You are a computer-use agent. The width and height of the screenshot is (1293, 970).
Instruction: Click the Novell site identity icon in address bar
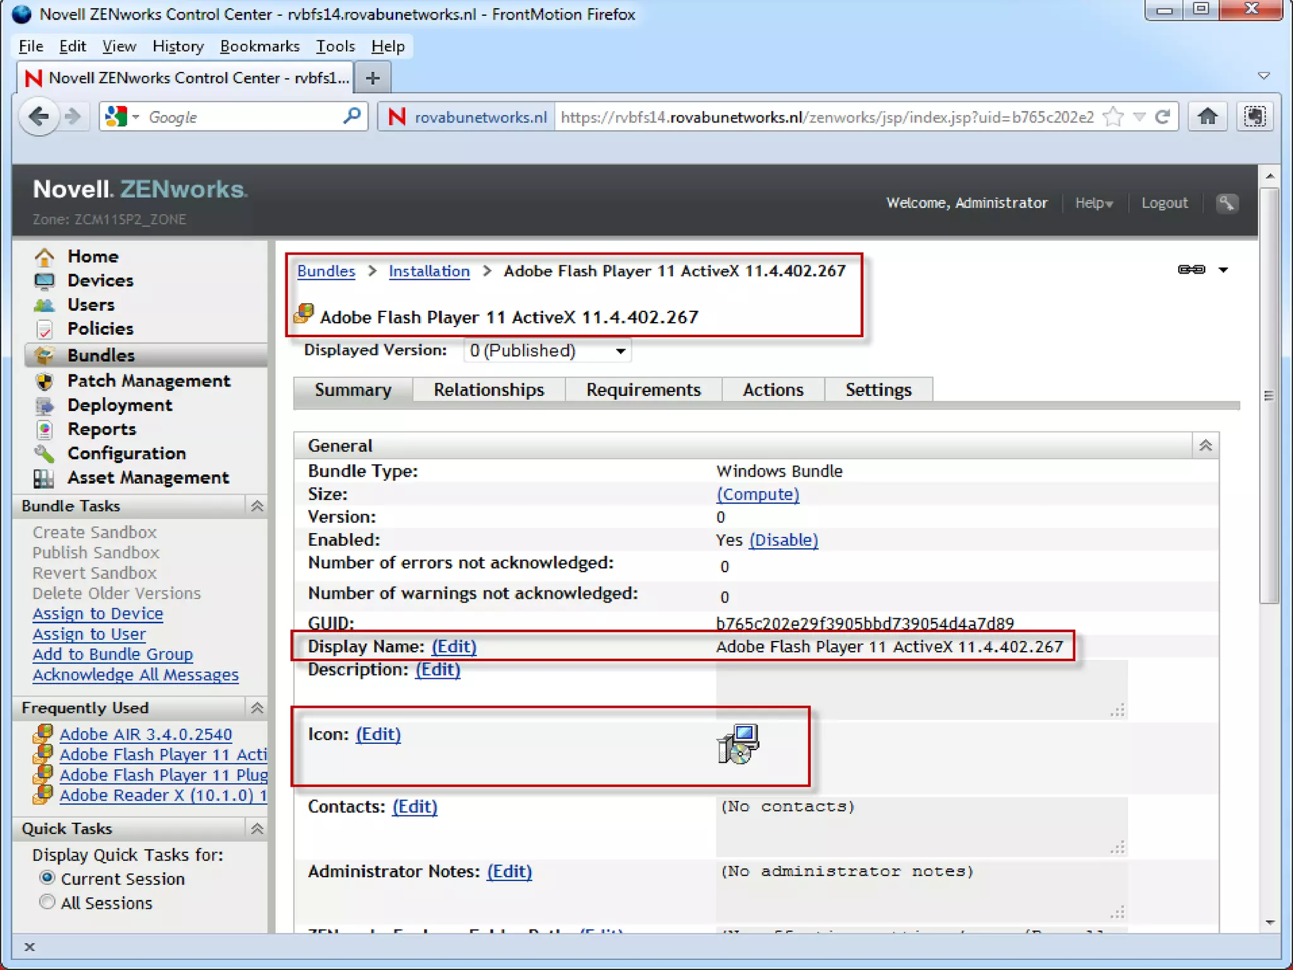tap(397, 117)
